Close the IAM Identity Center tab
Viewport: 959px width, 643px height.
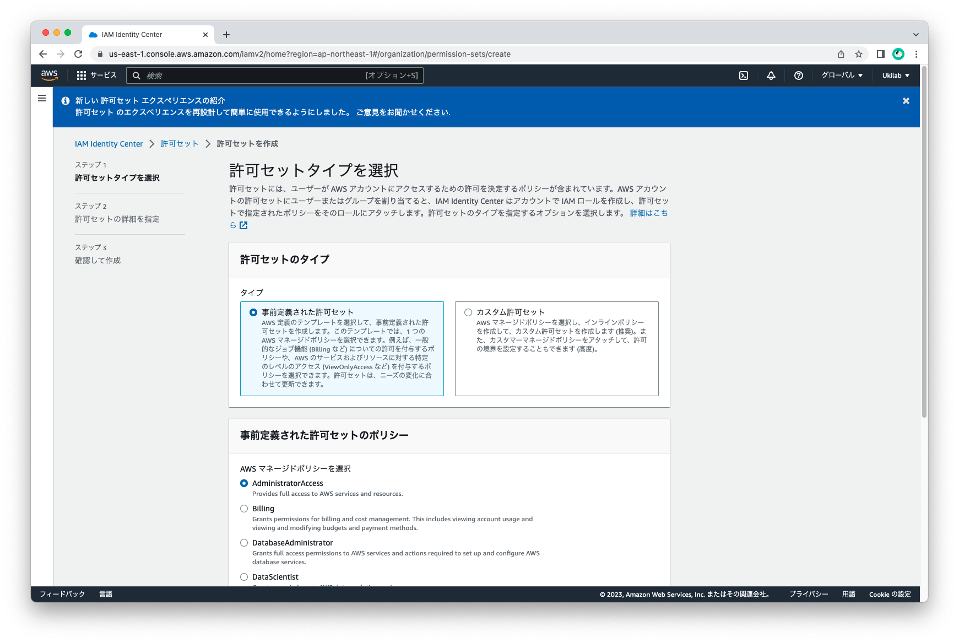[x=205, y=35]
